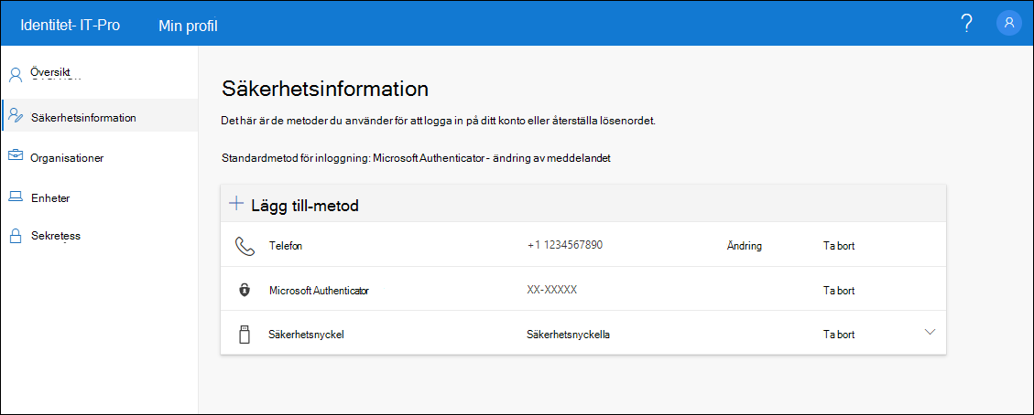1034x415 pixels.
Task: Click the Telefon handset icon
Action: tap(245, 246)
